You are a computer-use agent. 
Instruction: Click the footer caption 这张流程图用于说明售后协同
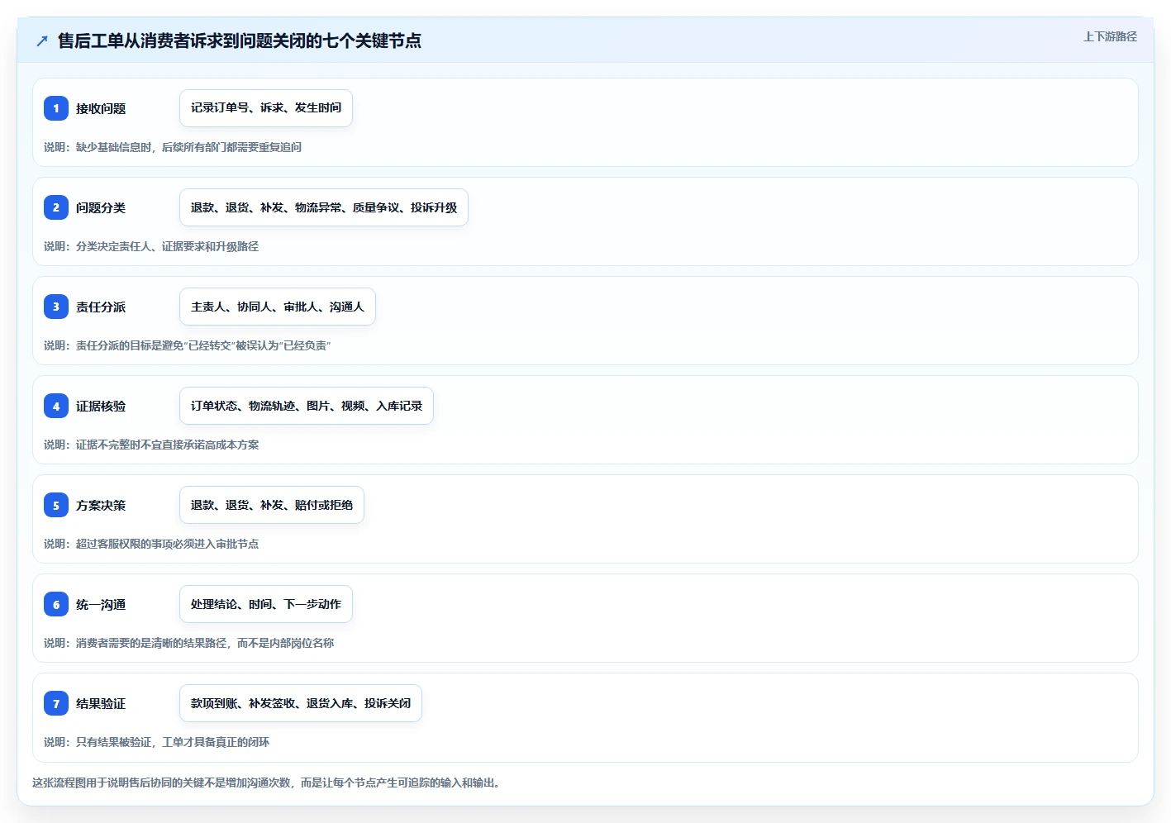(x=267, y=783)
